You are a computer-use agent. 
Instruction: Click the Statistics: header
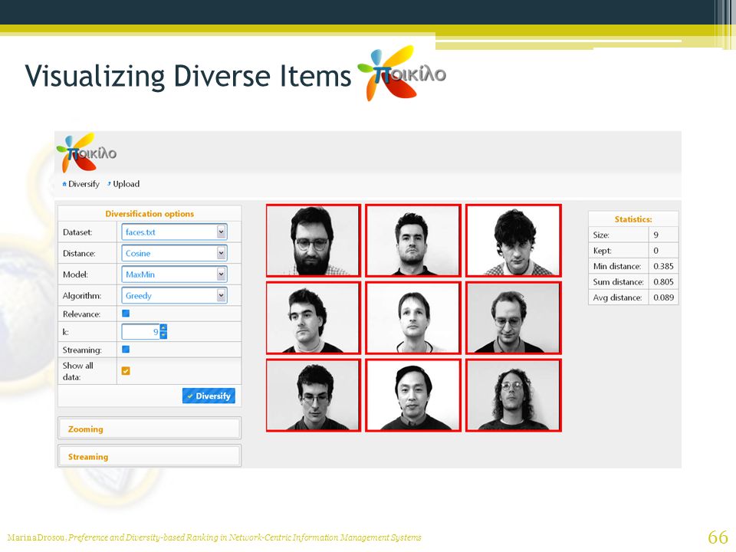point(633,219)
